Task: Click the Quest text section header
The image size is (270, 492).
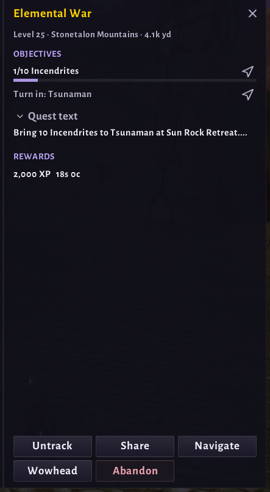Action: [47, 117]
